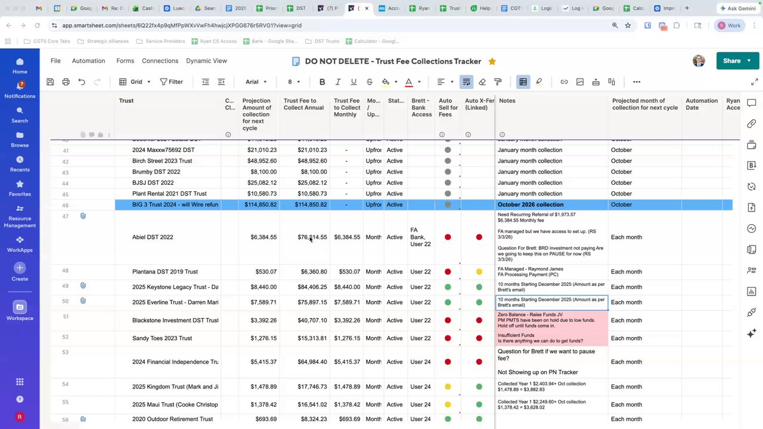Screen dimensions: 763x429
Task: Open Conversations comment icon in right sidebar
Action: click(x=751, y=103)
